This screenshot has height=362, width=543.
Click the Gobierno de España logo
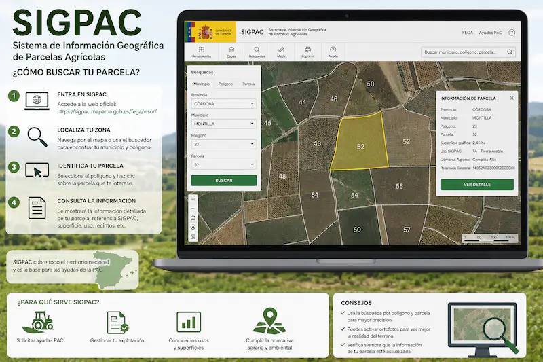[210, 32]
